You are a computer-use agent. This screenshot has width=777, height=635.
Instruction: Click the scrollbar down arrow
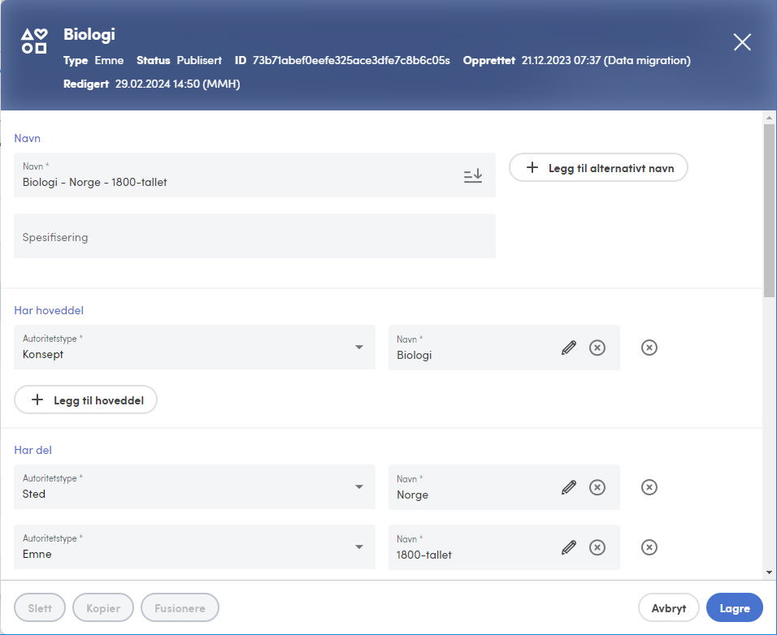tap(769, 572)
